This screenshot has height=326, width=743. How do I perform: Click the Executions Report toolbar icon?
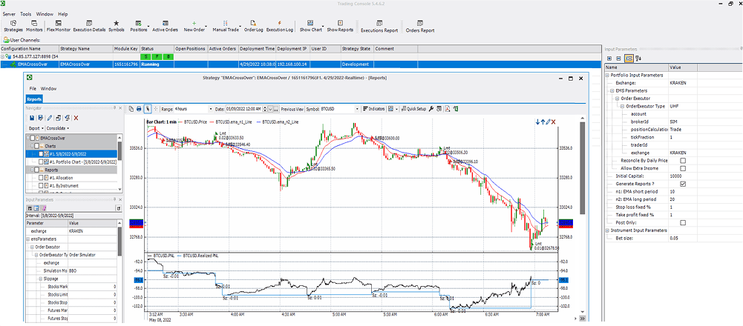(x=379, y=26)
